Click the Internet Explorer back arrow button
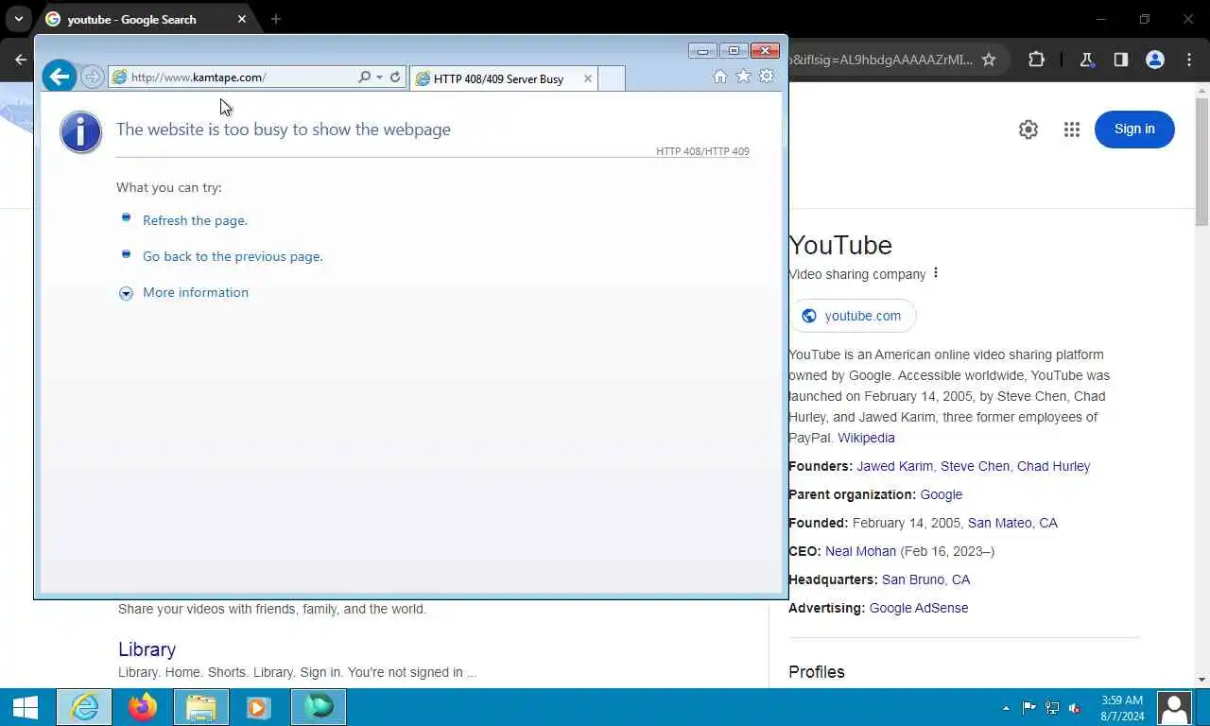This screenshot has width=1210, height=726. click(60, 77)
